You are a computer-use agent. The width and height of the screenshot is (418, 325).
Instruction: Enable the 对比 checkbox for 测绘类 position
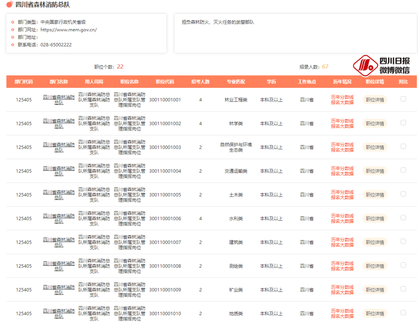coord(403,265)
